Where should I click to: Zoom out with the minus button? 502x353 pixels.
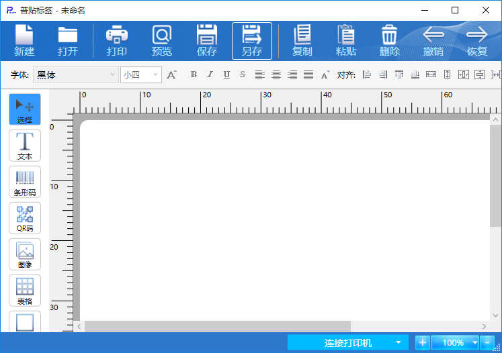click(487, 343)
